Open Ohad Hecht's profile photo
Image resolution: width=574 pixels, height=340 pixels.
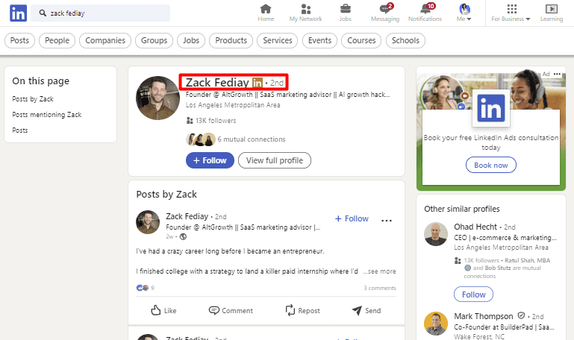436,234
